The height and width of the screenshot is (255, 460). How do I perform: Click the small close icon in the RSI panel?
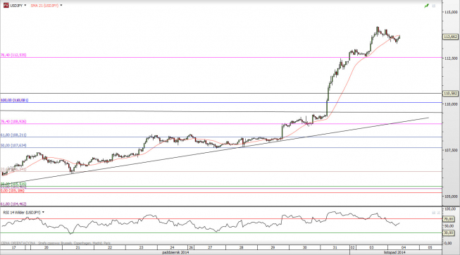click(439, 213)
